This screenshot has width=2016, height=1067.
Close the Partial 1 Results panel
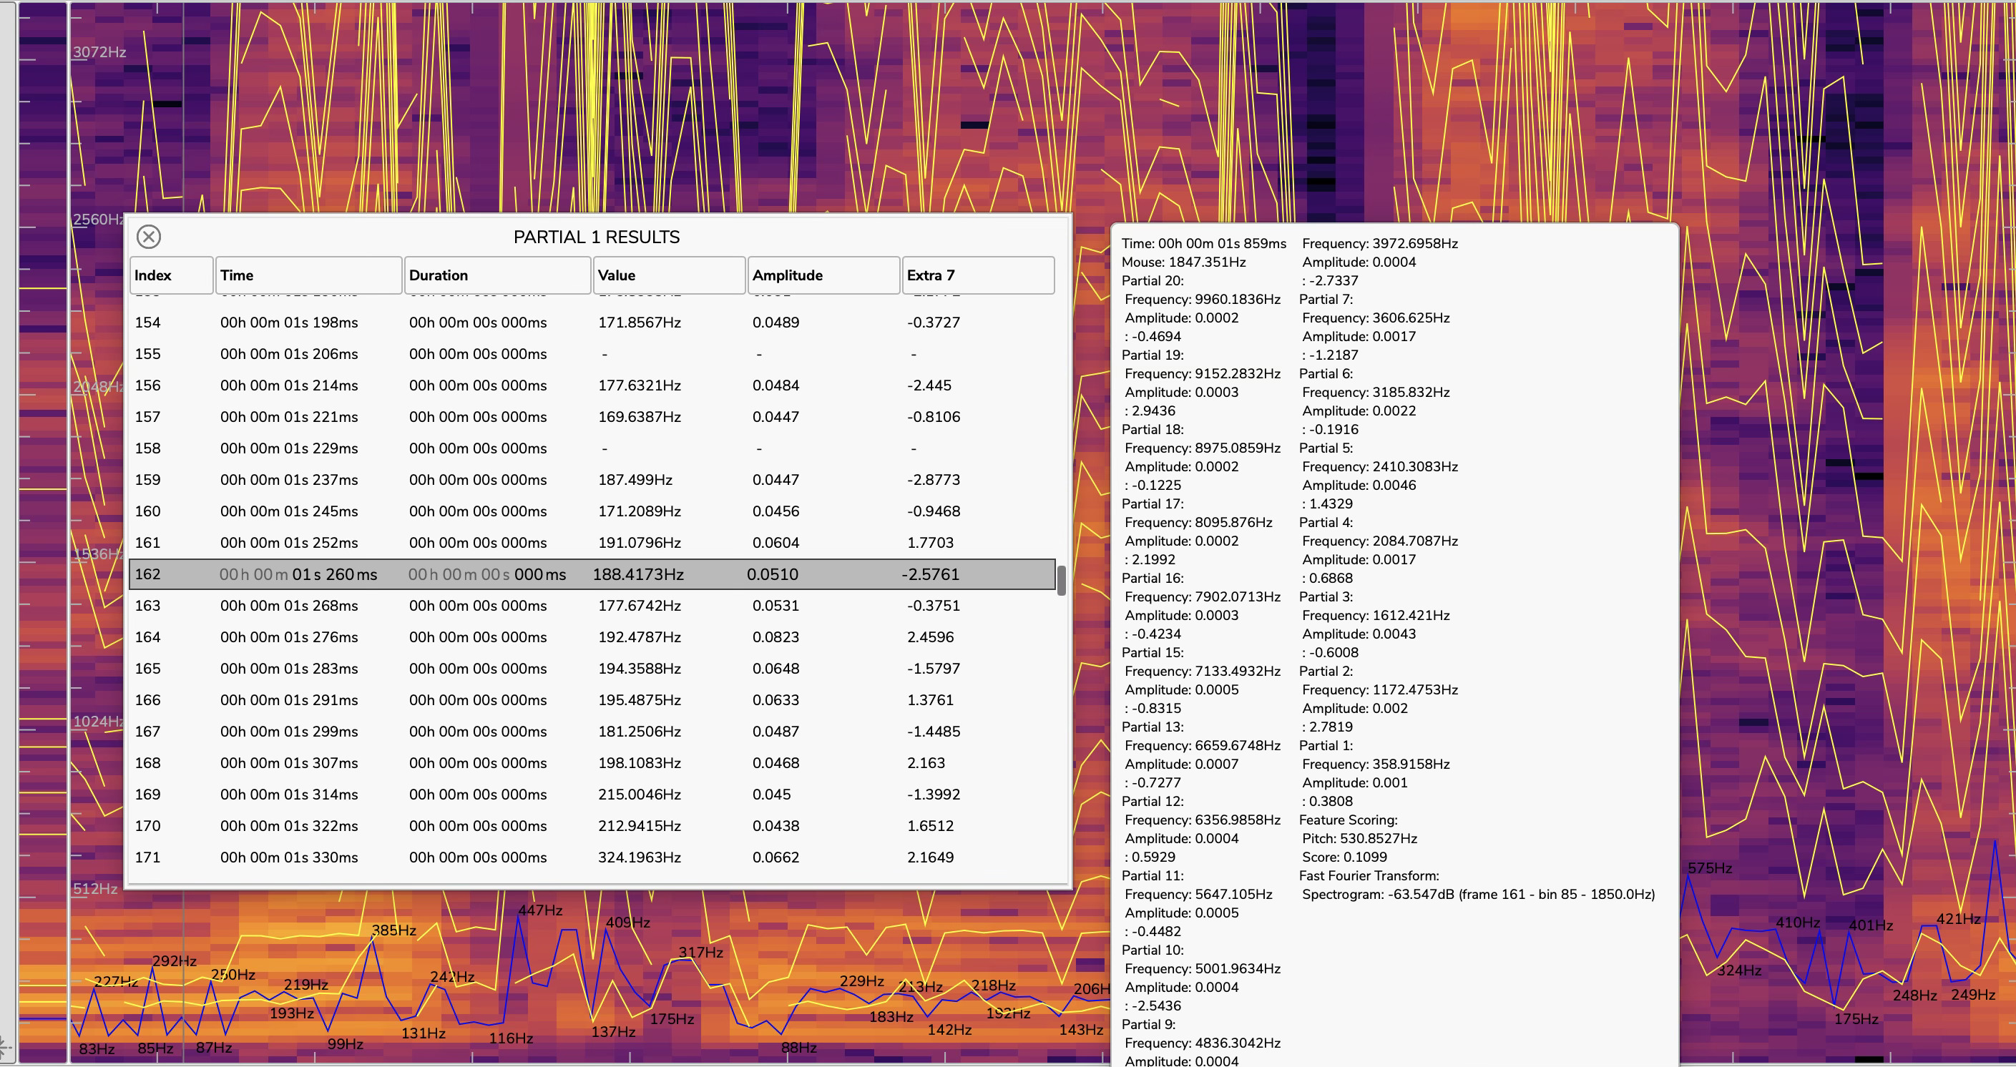[149, 236]
